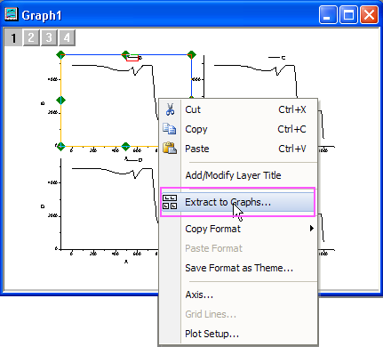Switch to layer 2 icon
The image size is (383, 347).
(x=31, y=37)
